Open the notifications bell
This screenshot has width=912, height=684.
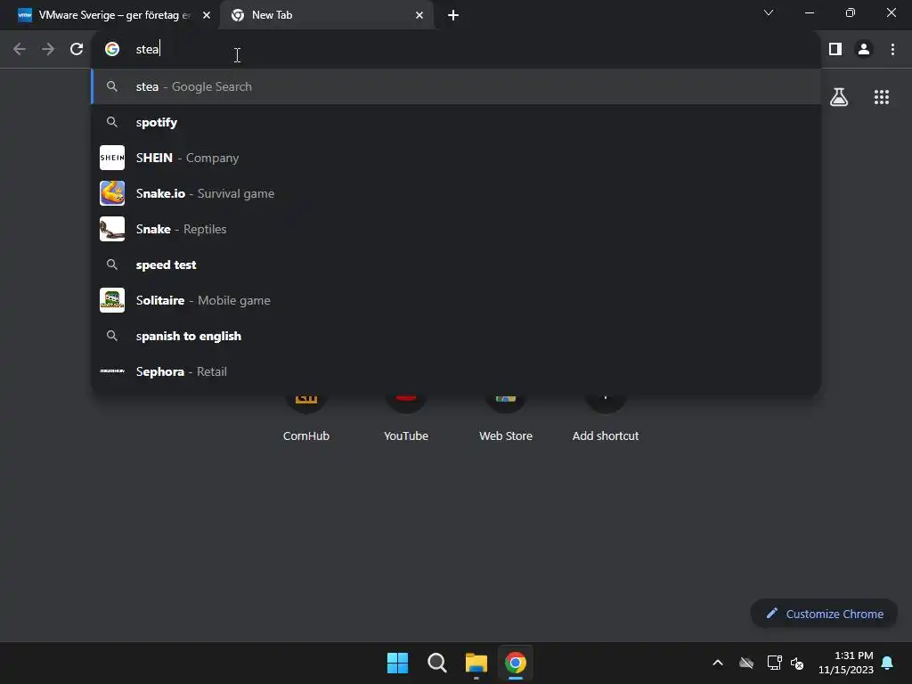[888, 663]
